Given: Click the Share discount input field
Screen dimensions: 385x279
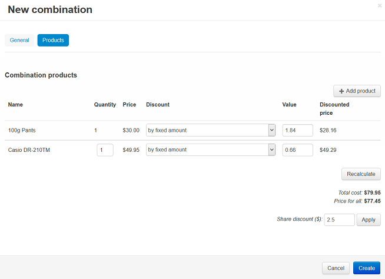Looking at the screenshot, I should coord(339,220).
